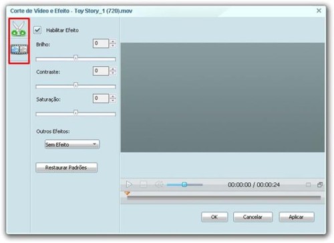Close the Corte de Vídeo e Efeito dialog
Screen dimensions: 334x243
[x=319, y=11]
